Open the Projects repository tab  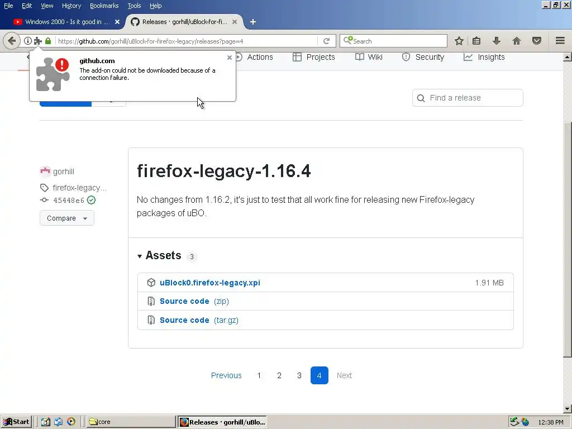coord(314,58)
